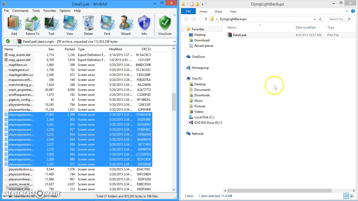Switch Explorer to large icons view
This screenshot has width=358, height=201.
coord(352,196)
